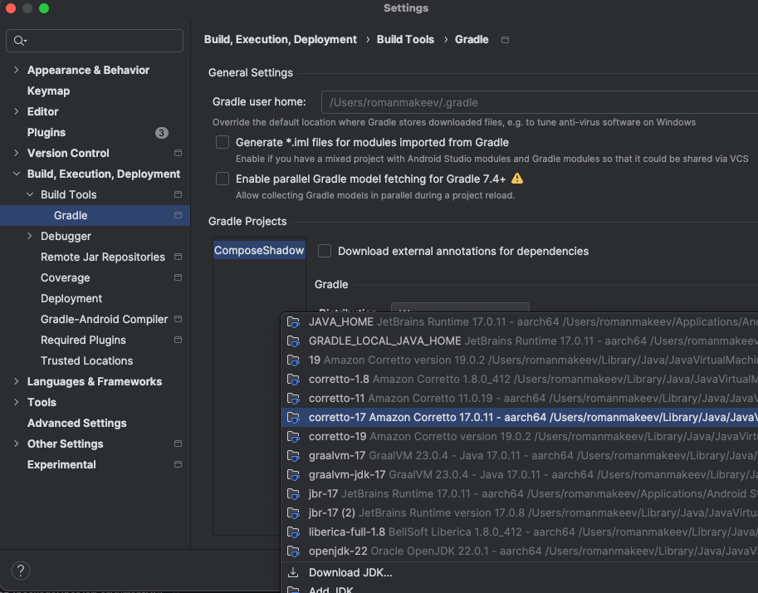
Task: Toggle parallel Gradle model fetching checkbox
Action: [223, 179]
